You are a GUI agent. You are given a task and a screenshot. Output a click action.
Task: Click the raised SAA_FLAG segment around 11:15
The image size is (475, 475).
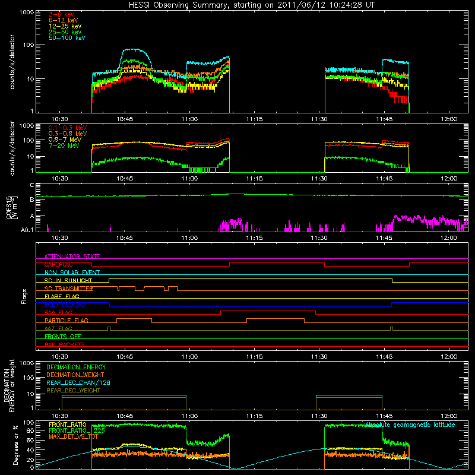268,311
